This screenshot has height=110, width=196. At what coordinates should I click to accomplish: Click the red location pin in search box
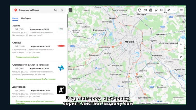(x=16, y=10)
